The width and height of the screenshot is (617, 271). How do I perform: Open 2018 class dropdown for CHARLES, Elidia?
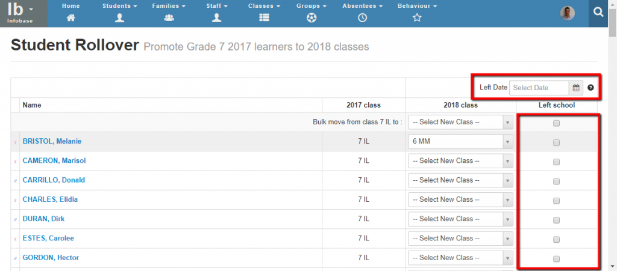point(461,199)
